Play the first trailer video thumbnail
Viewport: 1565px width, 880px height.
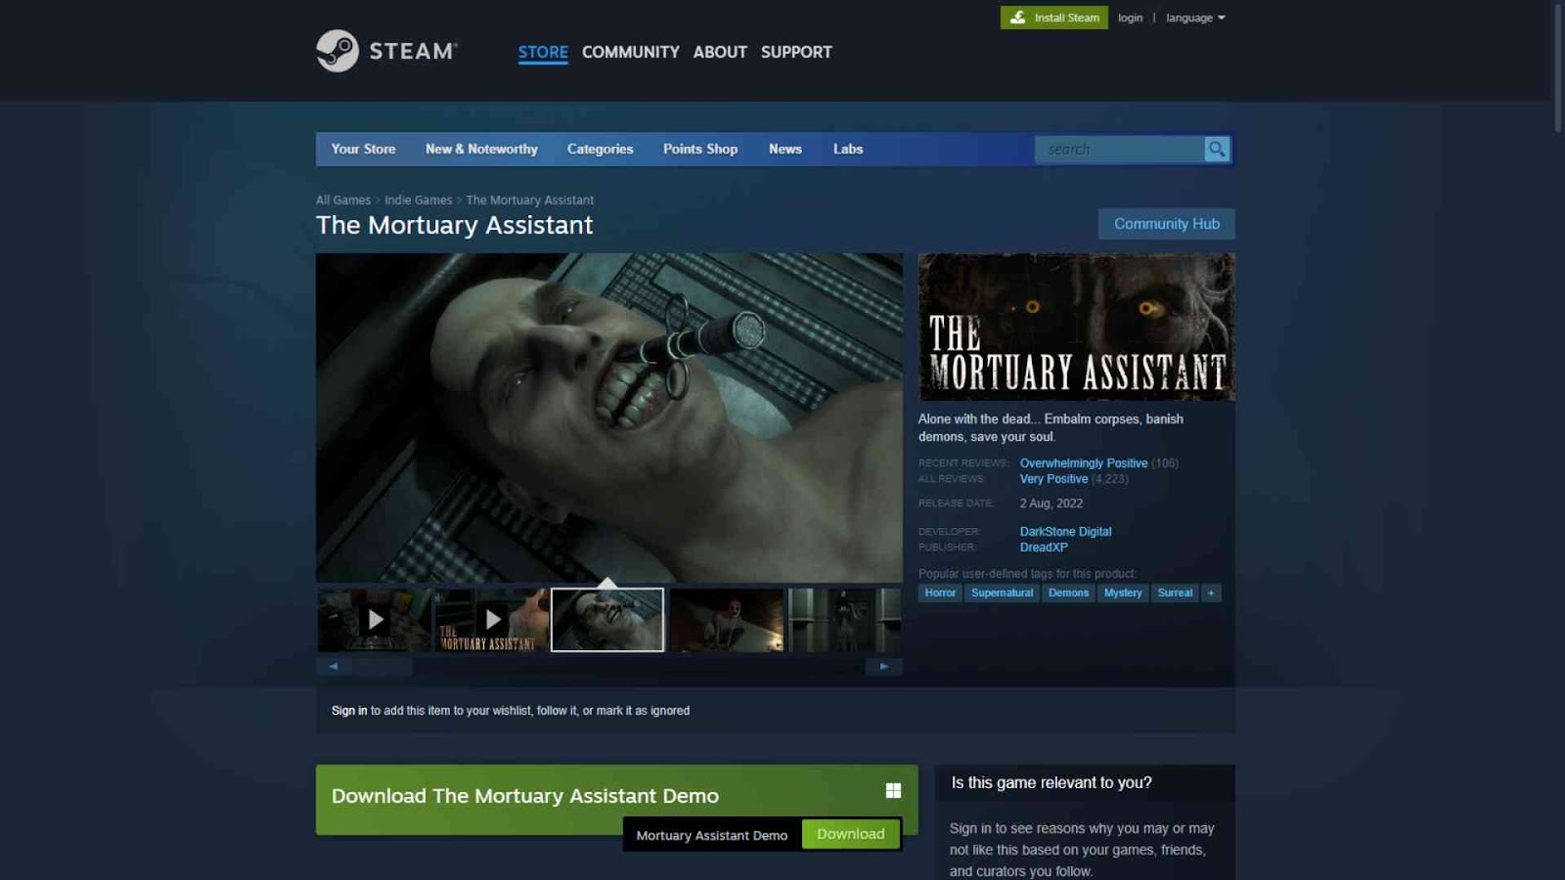pos(375,619)
